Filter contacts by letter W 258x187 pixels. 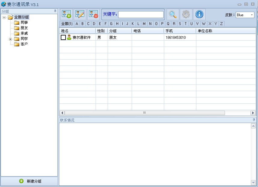(204, 24)
